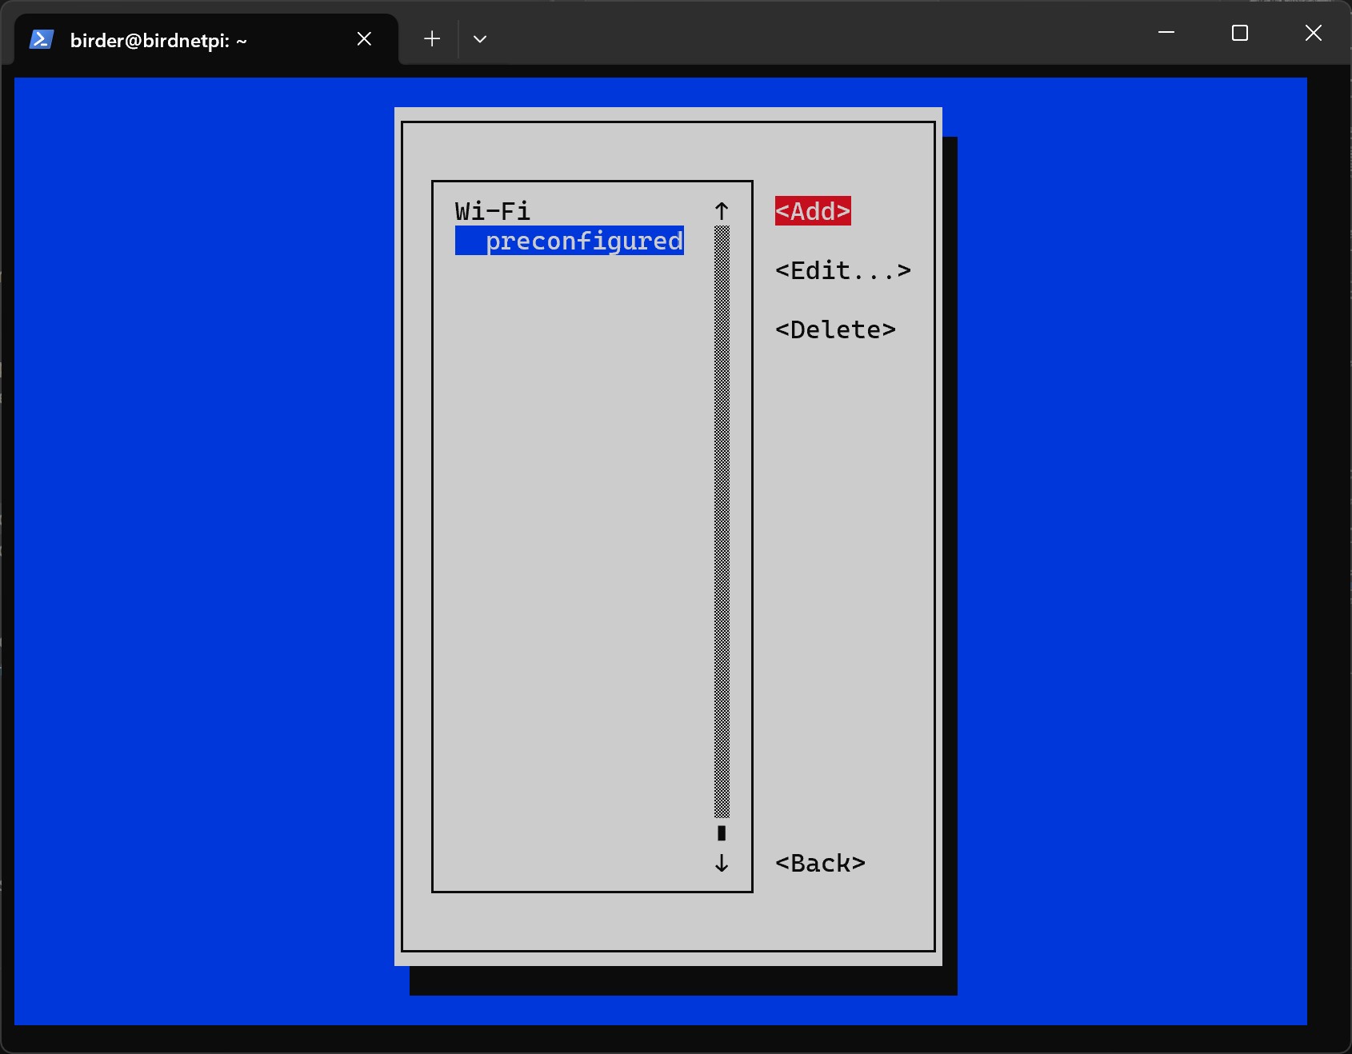This screenshot has width=1352, height=1054.
Task: Close the birder@birdnetpi tab
Action: pos(364,39)
